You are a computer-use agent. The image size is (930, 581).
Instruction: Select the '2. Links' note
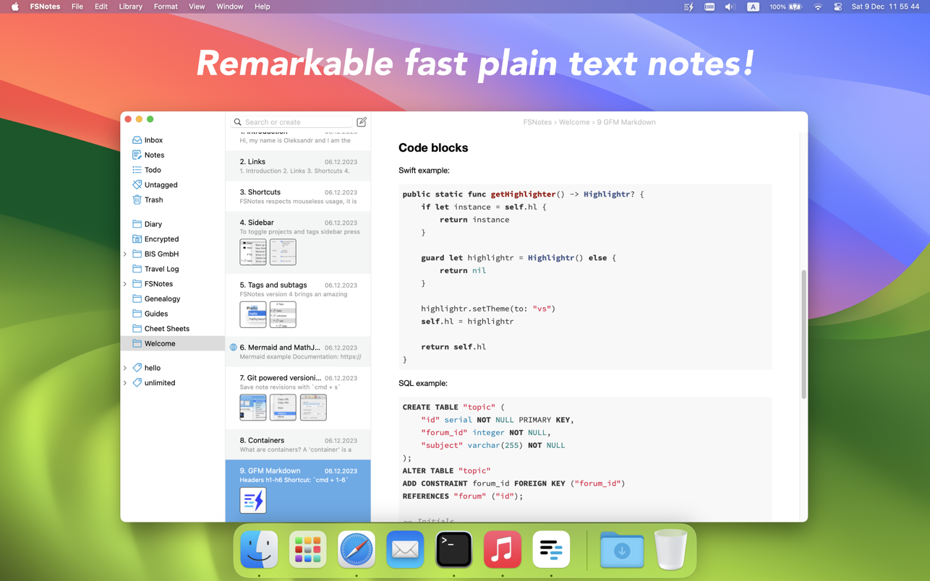(298, 166)
